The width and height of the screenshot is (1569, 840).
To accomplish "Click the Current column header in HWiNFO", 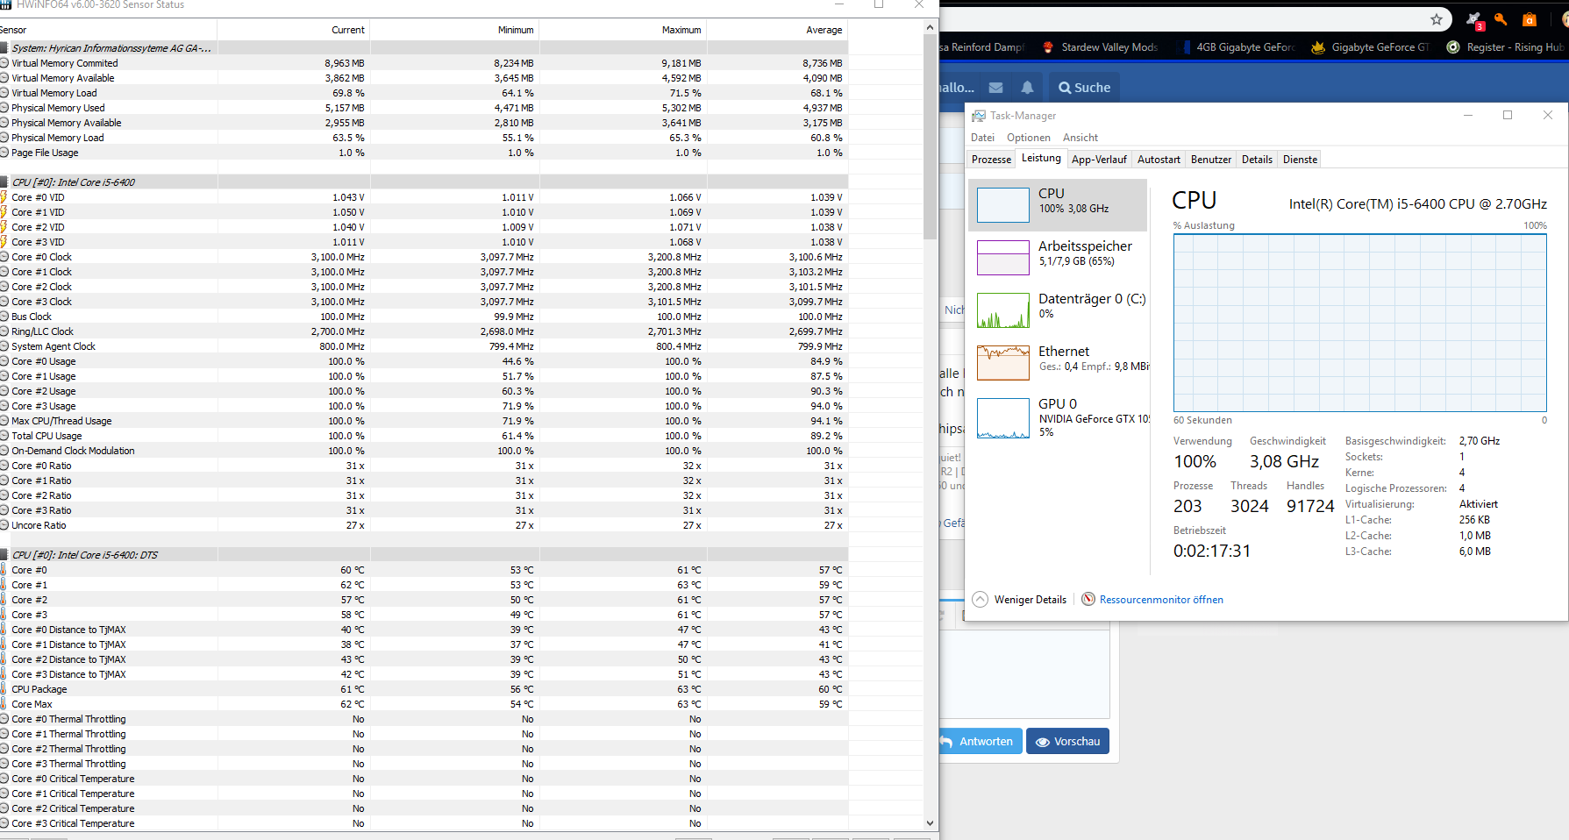I will pyautogui.click(x=293, y=30).
